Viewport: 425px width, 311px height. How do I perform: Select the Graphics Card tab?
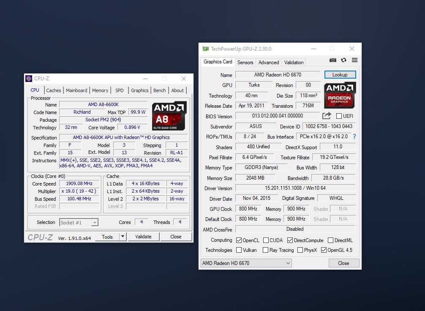click(218, 62)
